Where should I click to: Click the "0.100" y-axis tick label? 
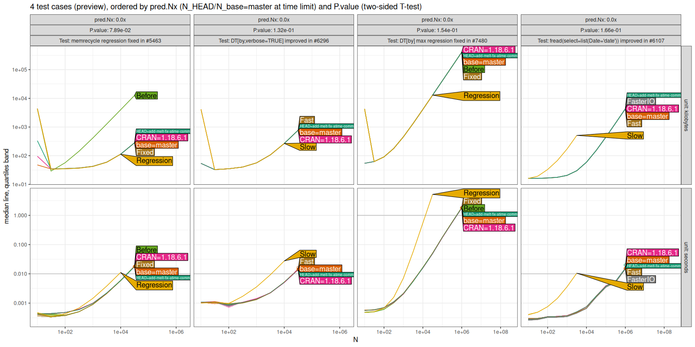coord(20,245)
